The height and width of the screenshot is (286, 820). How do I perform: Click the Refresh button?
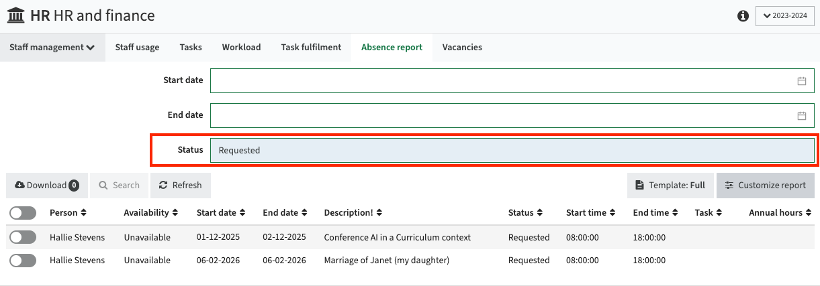(x=180, y=186)
